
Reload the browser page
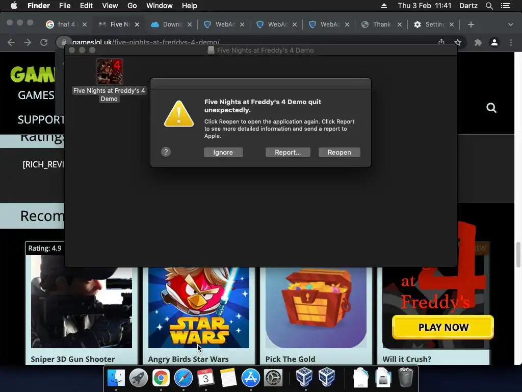point(44,42)
